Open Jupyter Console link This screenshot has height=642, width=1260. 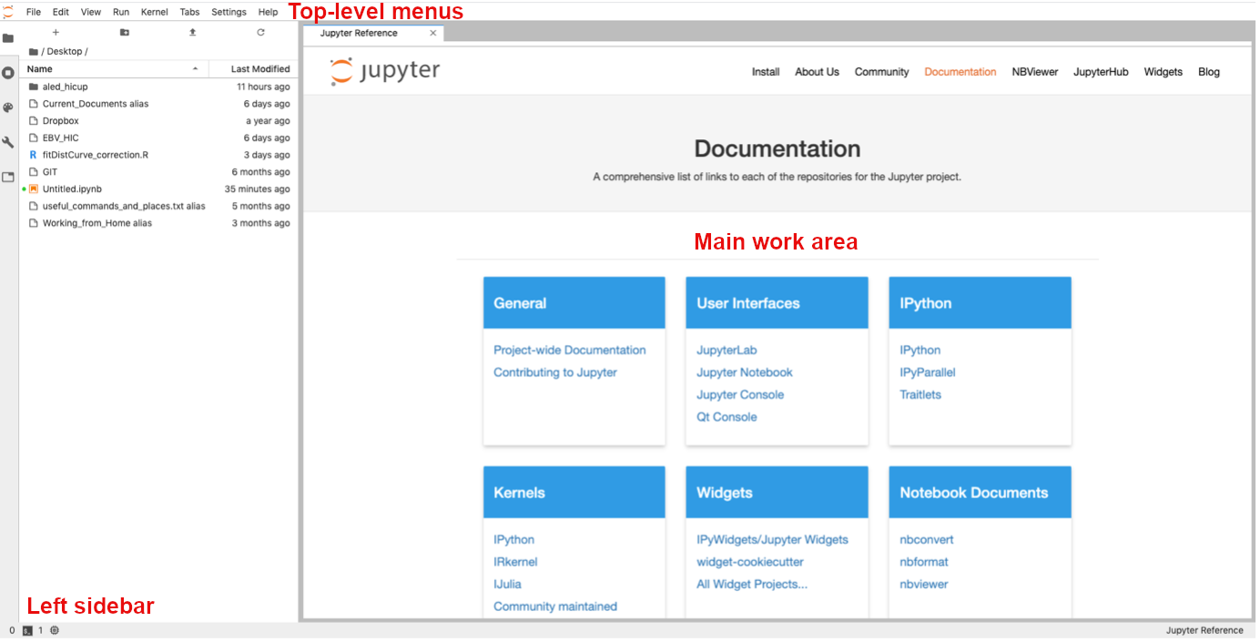pyautogui.click(x=740, y=395)
